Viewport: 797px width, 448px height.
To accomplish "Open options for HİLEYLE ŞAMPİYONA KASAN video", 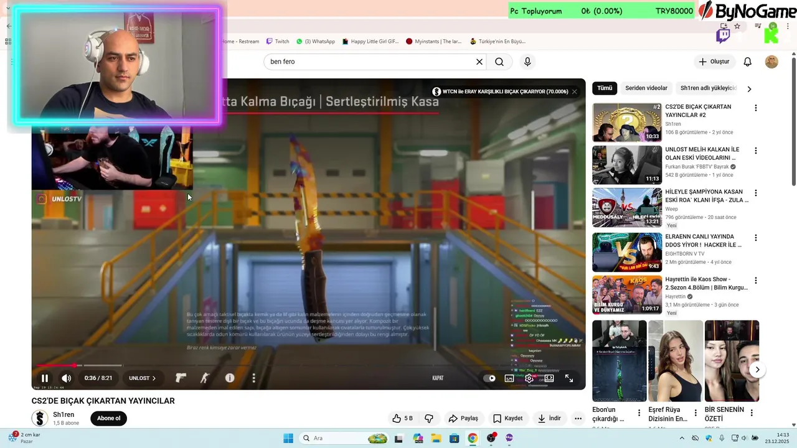I will pos(756,193).
